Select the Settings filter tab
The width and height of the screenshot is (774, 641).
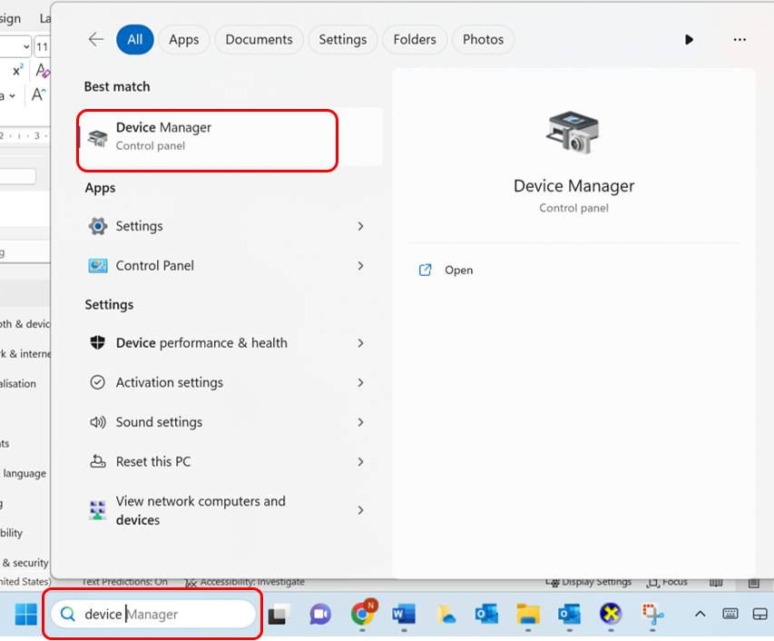point(343,40)
